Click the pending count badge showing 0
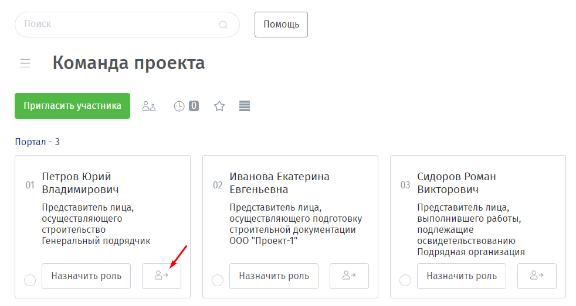576x306 pixels. (194, 106)
